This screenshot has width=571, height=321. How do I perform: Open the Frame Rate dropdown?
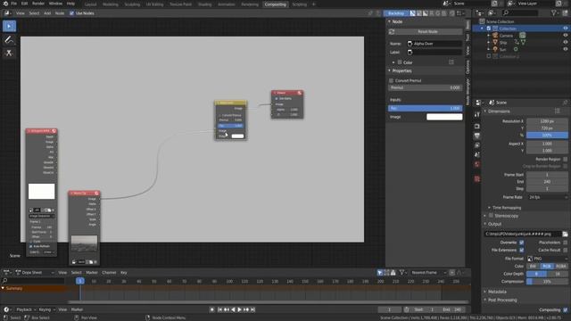547,197
